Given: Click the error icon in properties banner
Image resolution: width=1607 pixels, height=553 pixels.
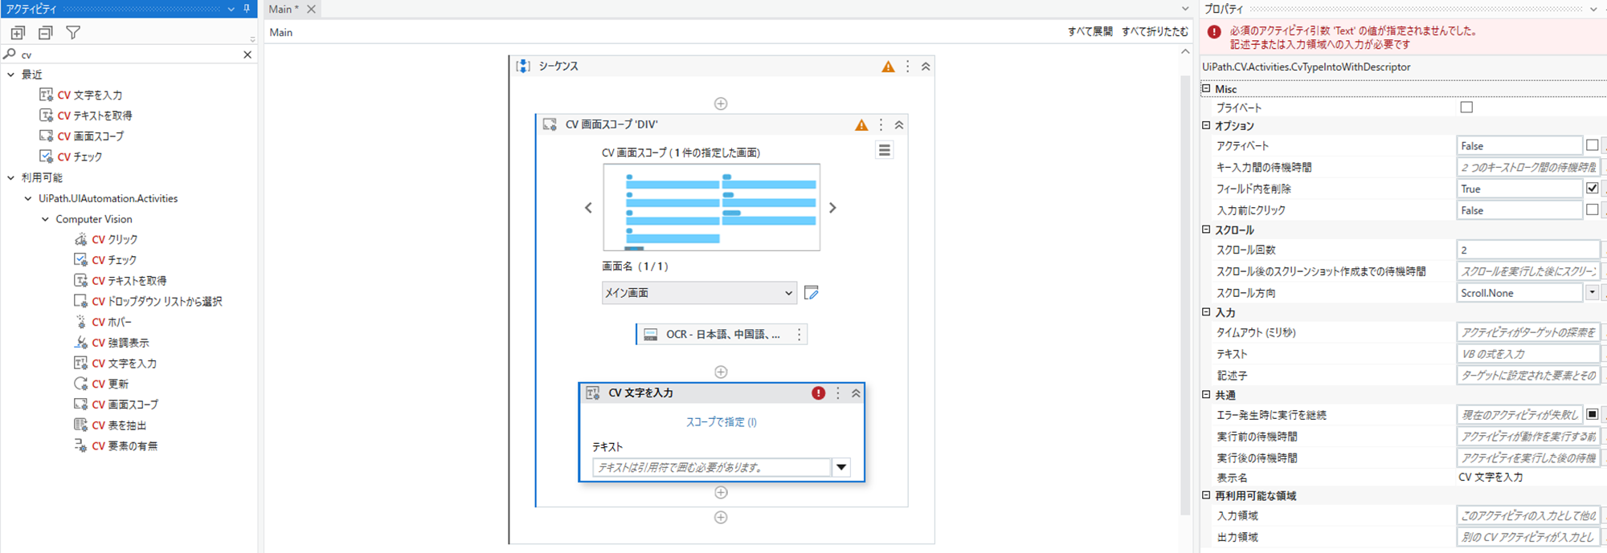Looking at the screenshot, I should coord(1214,32).
